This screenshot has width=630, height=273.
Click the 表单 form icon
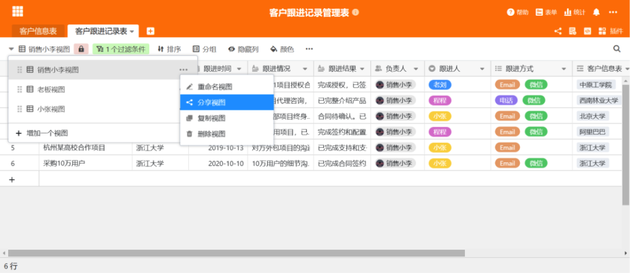click(x=546, y=12)
